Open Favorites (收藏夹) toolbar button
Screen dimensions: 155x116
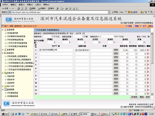click(x=42, y=9)
